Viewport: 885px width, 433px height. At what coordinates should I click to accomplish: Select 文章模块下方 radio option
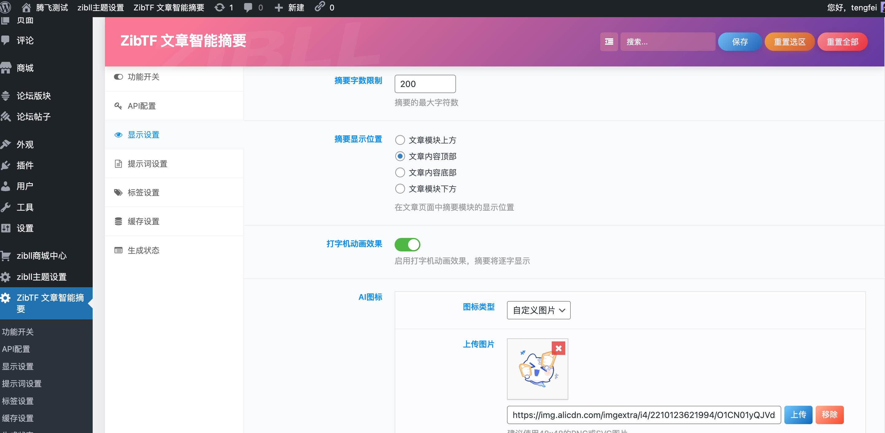400,189
